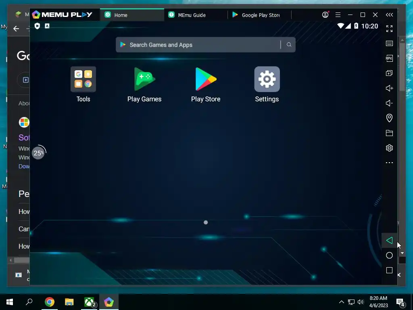The height and width of the screenshot is (310, 413).
Task: Open Chrome from the taskbar
Action: pos(50,302)
